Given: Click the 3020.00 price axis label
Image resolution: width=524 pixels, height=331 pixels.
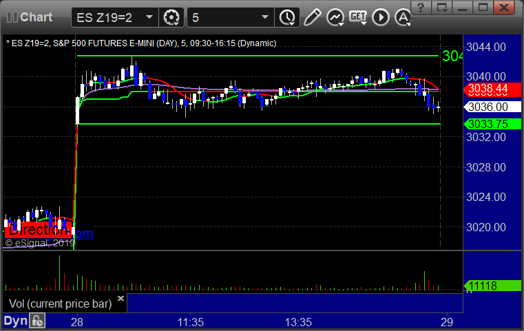Looking at the screenshot, I should coord(486,228).
